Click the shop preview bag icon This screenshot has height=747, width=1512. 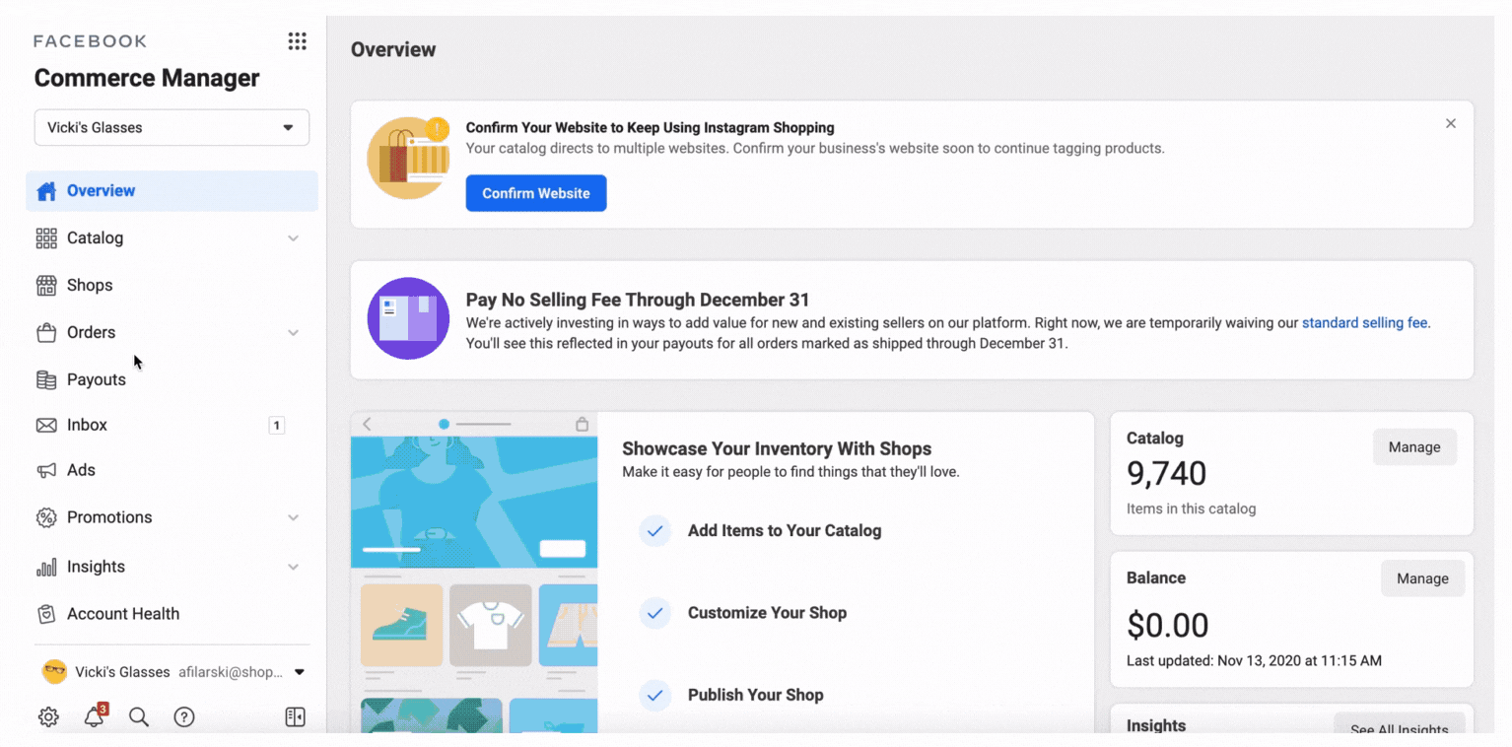tap(582, 424)
